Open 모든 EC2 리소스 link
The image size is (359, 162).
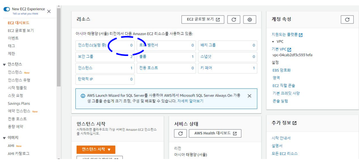[x=285, y=154]
